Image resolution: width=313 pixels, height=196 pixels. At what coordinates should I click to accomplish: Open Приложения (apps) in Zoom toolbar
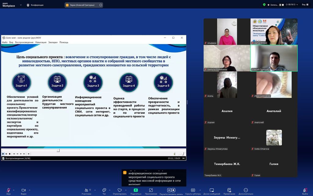pos(151,190)
